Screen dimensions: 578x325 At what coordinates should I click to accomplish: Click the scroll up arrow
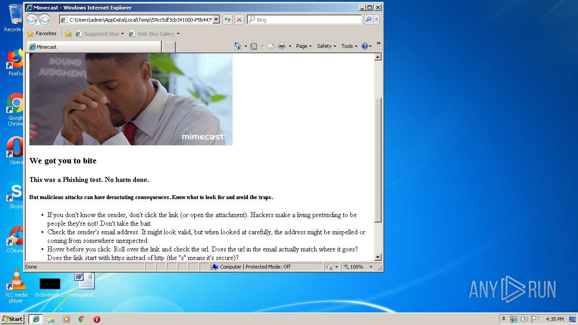[x=378, y=57]
